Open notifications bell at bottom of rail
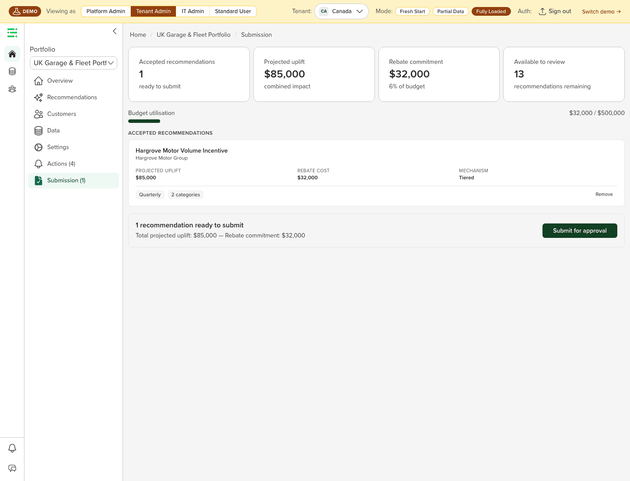 click(12, 448)
